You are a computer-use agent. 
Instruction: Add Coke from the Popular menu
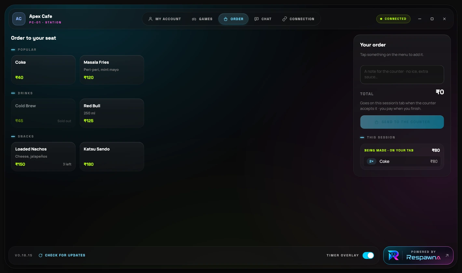point(43,70)
